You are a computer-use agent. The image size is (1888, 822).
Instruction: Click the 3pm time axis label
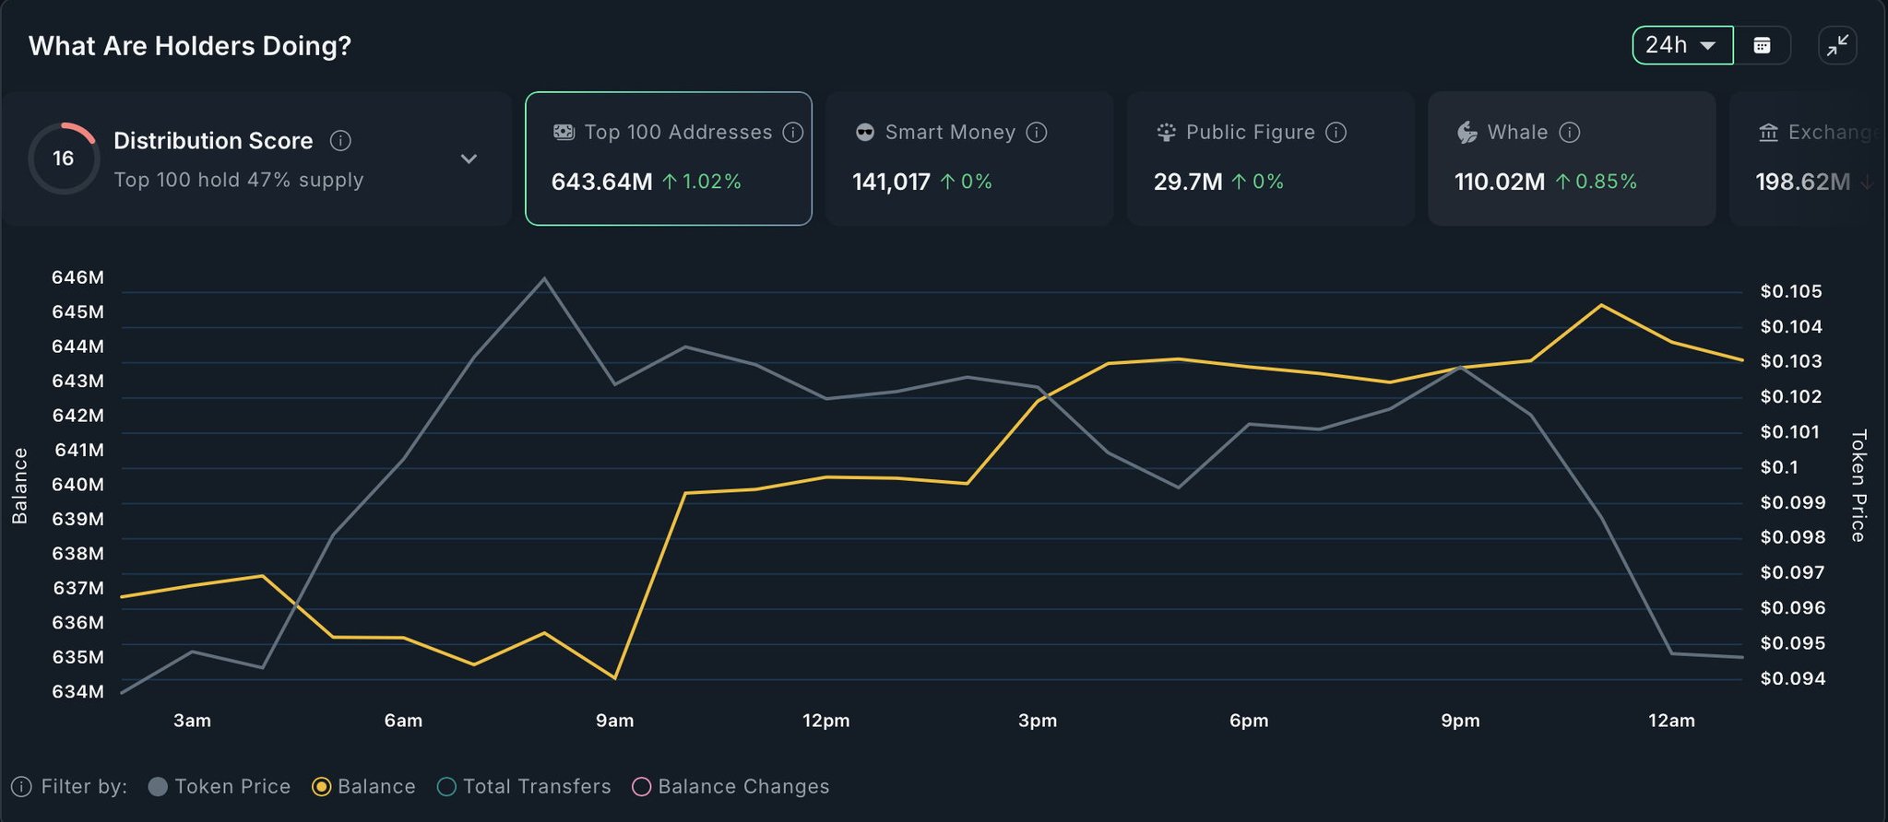[x=1038, y=721]
